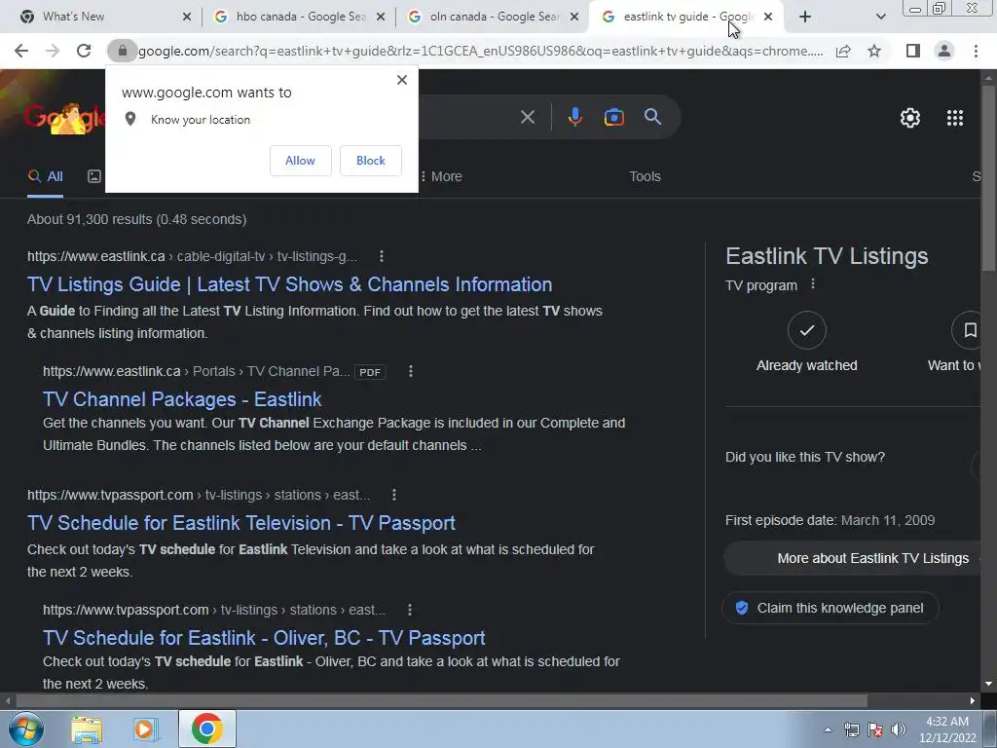Bookmark this page with the star icon
Image resolution: width=997 pixels, height=748 pixels.
click(874, 51)
